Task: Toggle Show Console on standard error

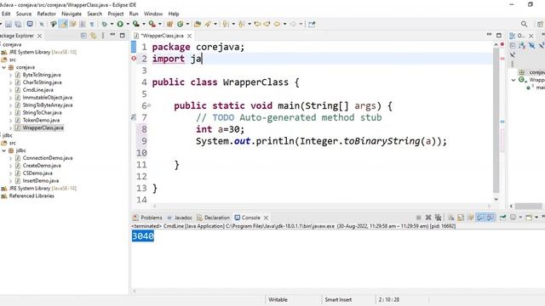Action: point(490,218)
